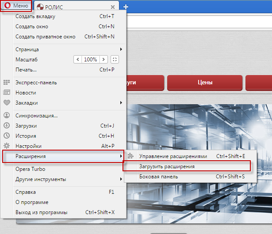Click the extensions puzzle piece icon
Image resolution: width=272 pixels, height=234 pixels.
(x=130, y=156)
